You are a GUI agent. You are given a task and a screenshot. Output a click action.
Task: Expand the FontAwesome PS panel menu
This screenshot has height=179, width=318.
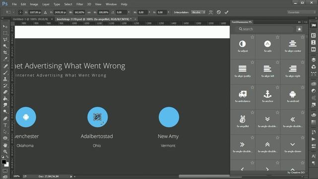click(306, 22)
